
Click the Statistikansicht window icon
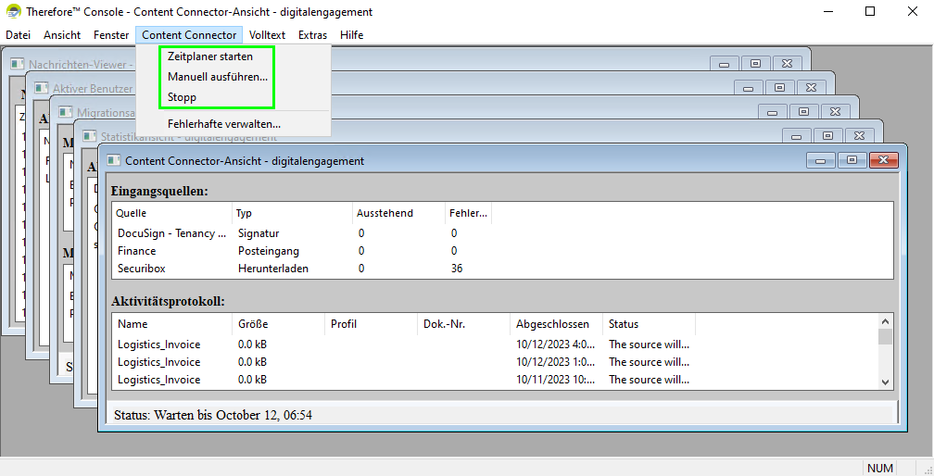[89, 136]
